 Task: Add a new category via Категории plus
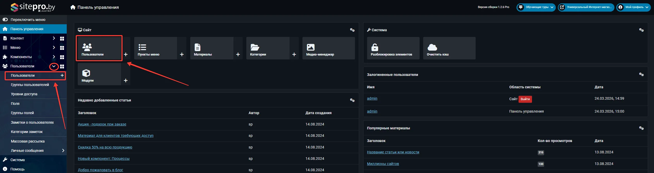pyautogui.click(x=294, y=54)
